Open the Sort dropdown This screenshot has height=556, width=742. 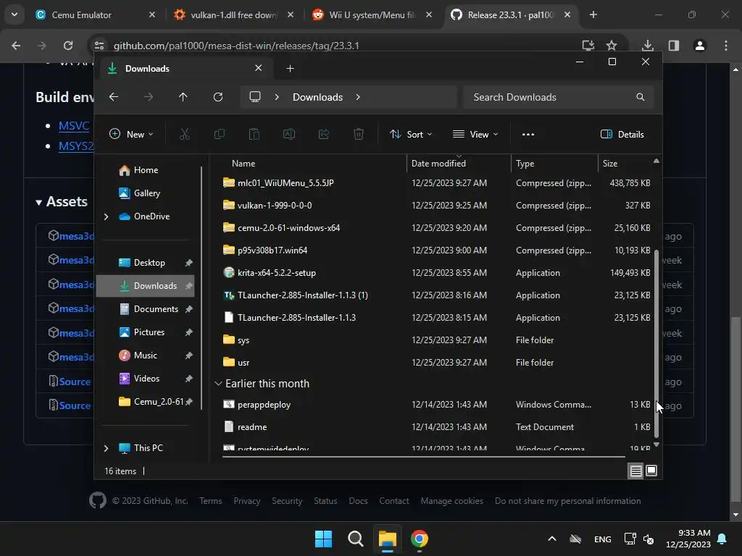(x=411, y=134)
